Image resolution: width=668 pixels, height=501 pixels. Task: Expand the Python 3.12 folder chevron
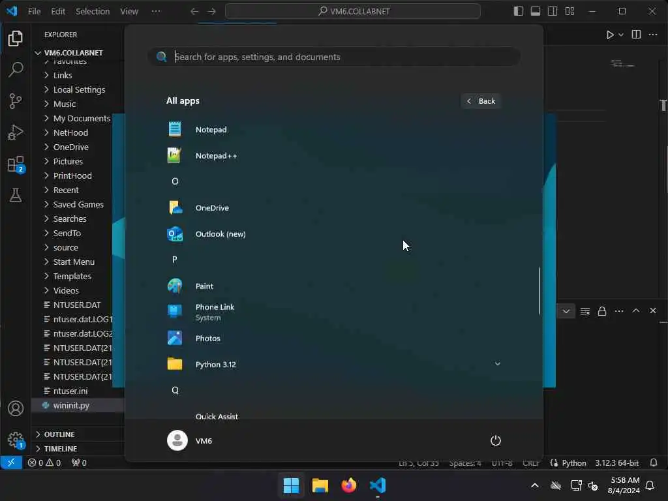click(497, 364)
